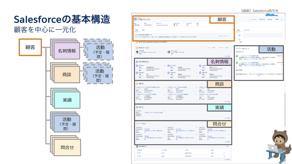292x164 pixels.
Task: Click the 千代田メディカル account title
Action: point(144,20)
